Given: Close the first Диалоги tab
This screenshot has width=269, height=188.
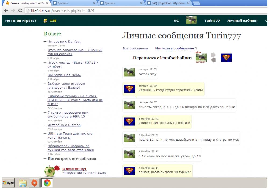Looking at the screenshot, I should click(x=94, y=3).
